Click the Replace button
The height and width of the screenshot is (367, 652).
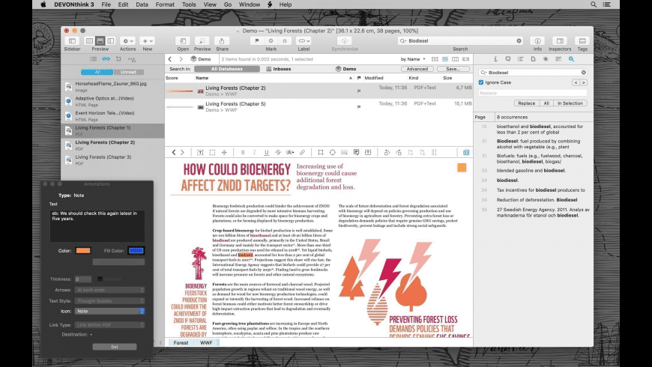(x=526, y=103)
